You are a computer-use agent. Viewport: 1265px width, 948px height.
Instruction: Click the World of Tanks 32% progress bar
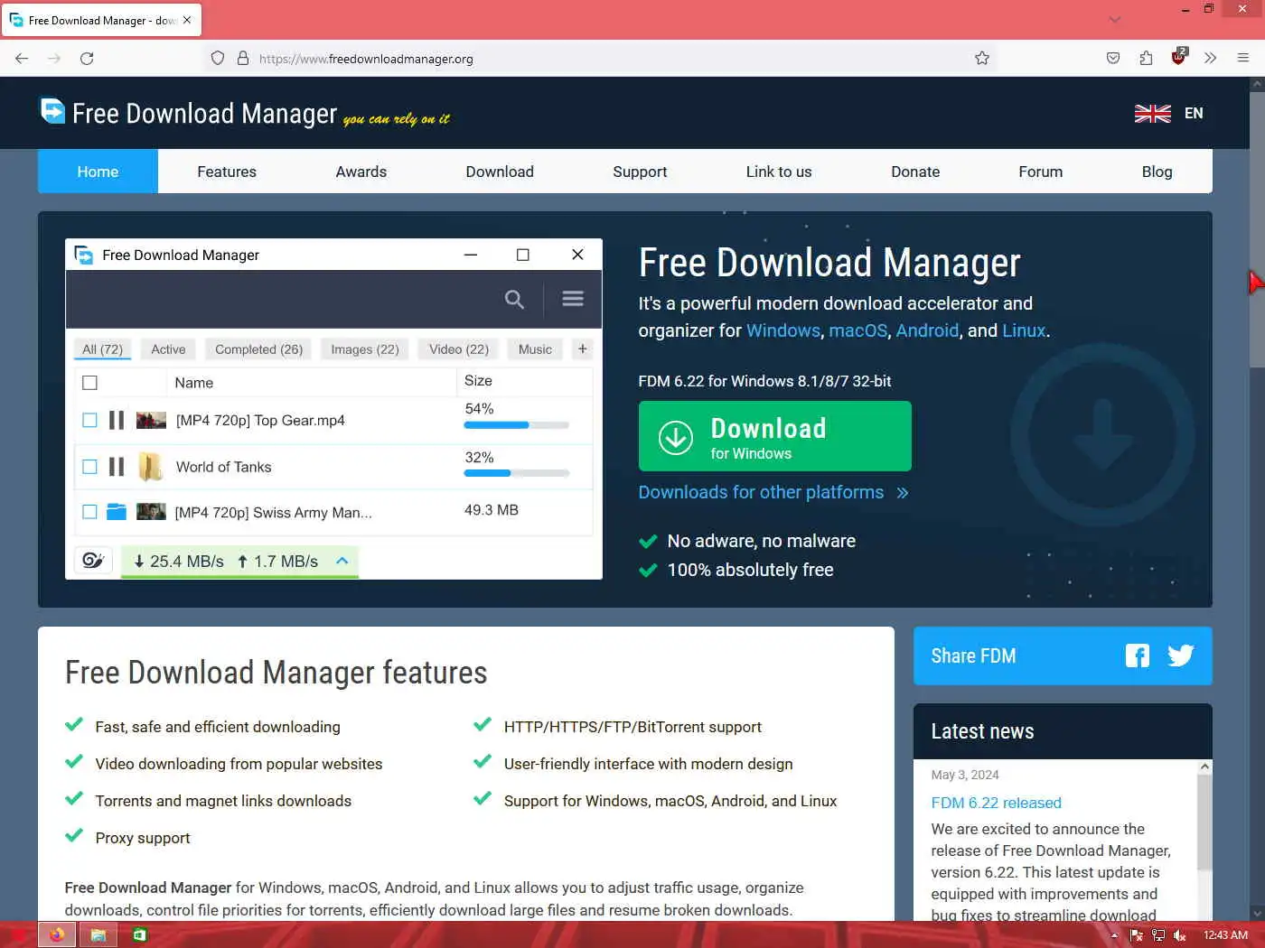pyautogui.click(x=517, y=473)
